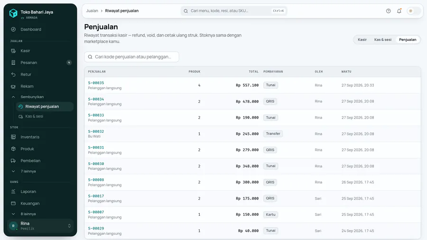Open the notifications bell icon
Screen dimensions: 427x240
tap(399, 11)
